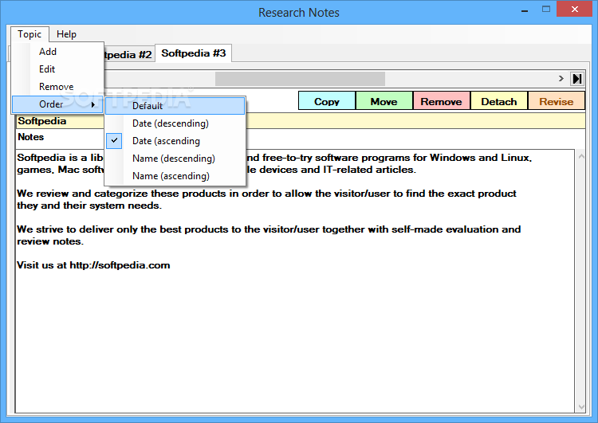Select Name (ascending) order

pos(175,176)
